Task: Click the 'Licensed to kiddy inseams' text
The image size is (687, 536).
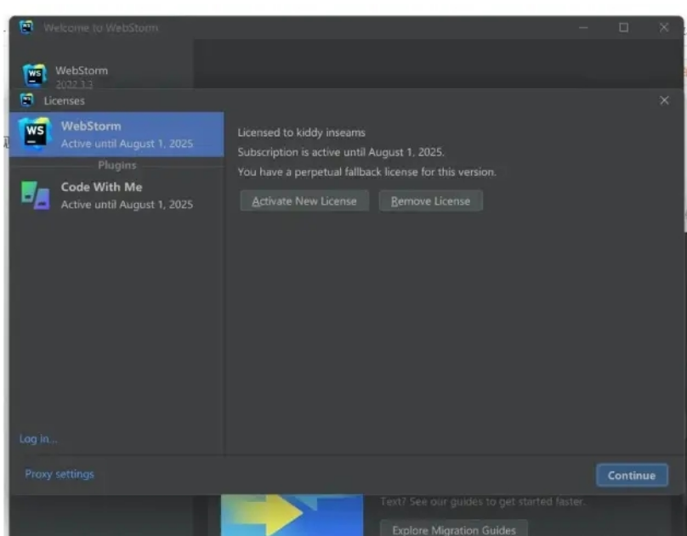Action: pos(302,133)
